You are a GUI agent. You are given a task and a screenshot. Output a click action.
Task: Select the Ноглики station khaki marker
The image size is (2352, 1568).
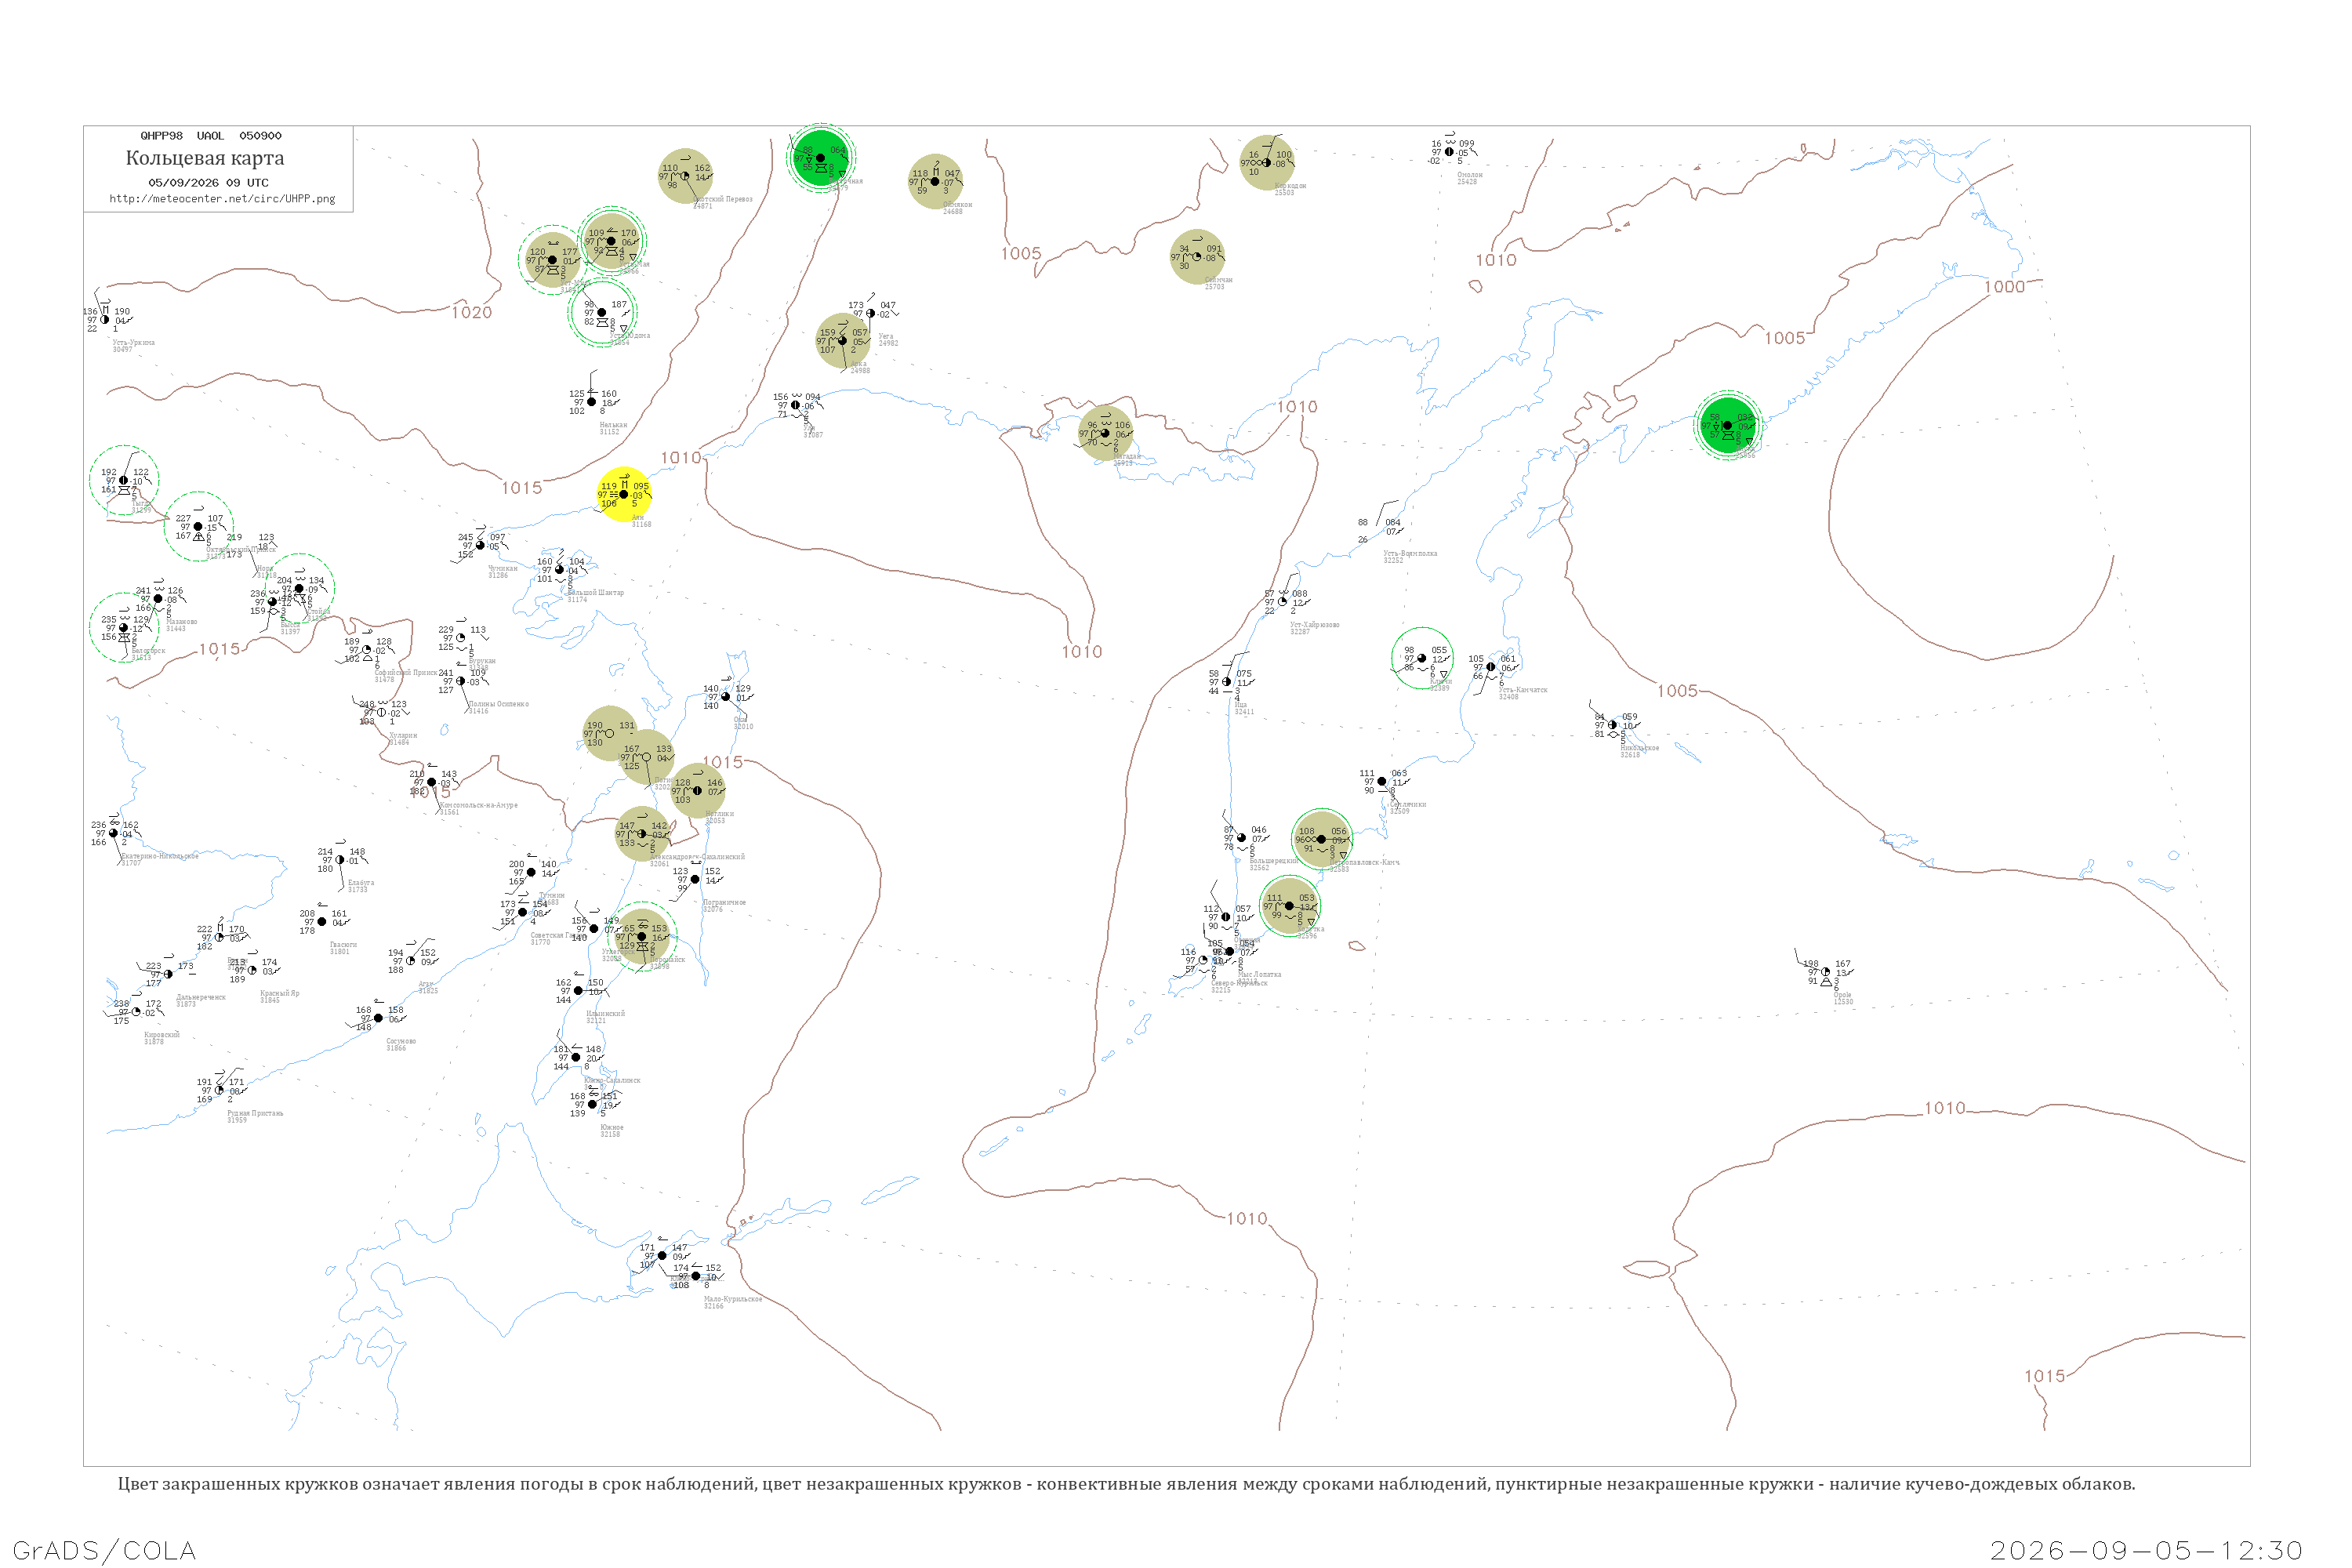pyautogui.click(x=697, y=790)
